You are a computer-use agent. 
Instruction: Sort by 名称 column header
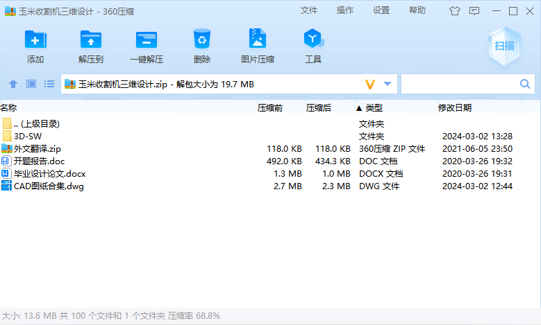click(128, 108)
